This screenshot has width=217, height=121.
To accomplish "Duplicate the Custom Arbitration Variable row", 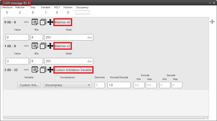I will tap(43, 70).
